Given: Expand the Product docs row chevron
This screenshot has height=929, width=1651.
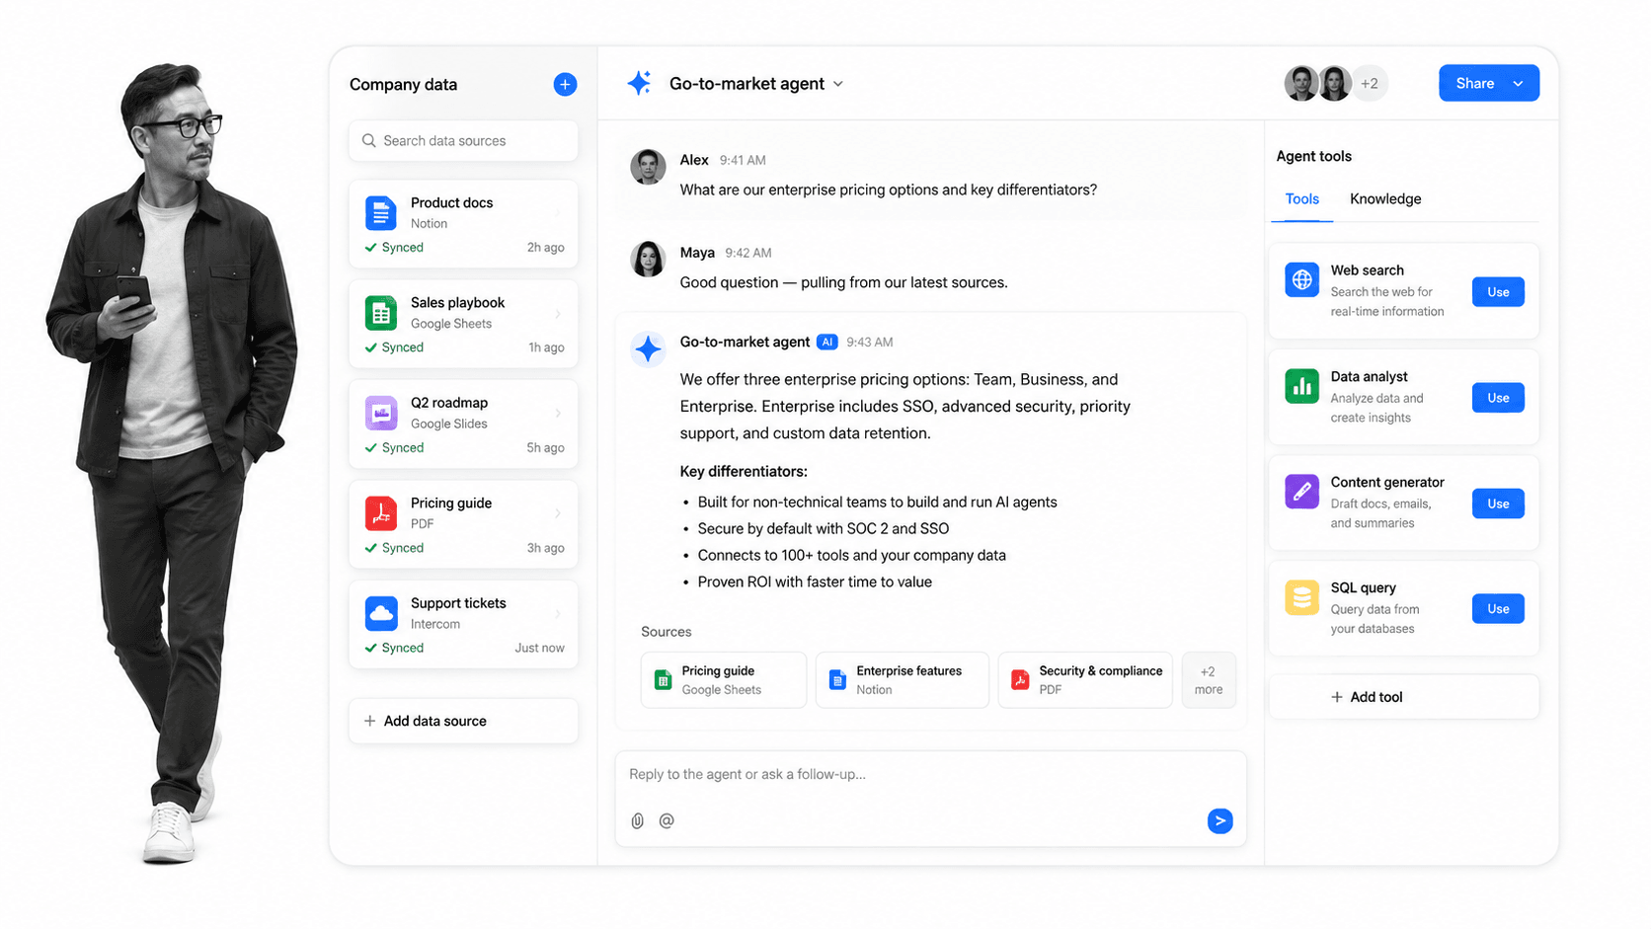Looking at the screenshot, I should (558, 212).
